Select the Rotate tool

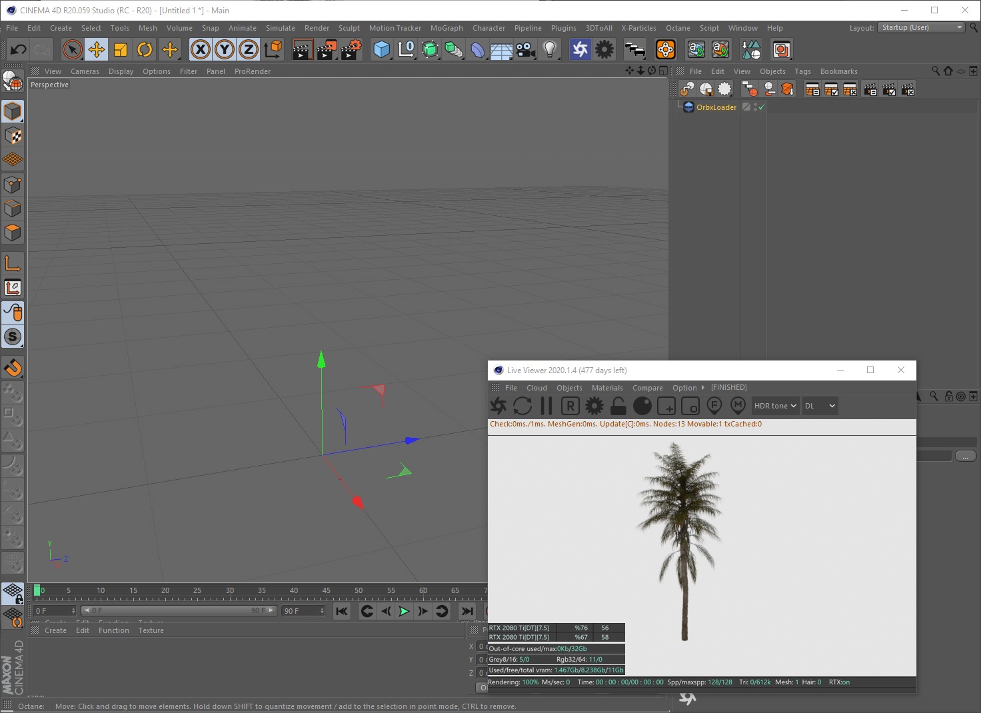[x=145, y=50]
